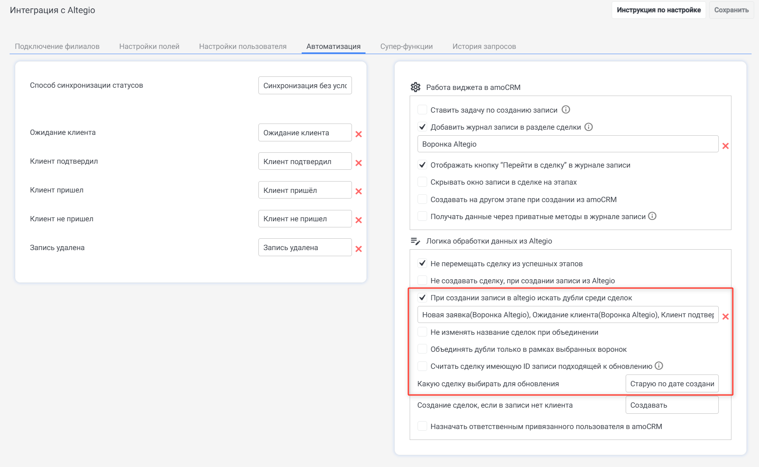This screenshot has height=467, width=759.
Task: Open Инструкция по настройке
Action: click(659, 10)
